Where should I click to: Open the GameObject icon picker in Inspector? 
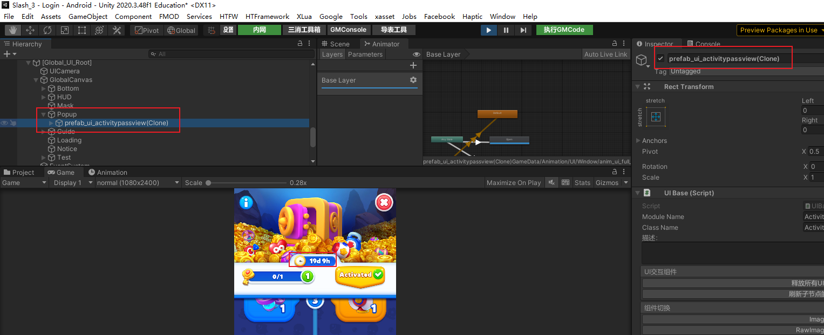642,60
